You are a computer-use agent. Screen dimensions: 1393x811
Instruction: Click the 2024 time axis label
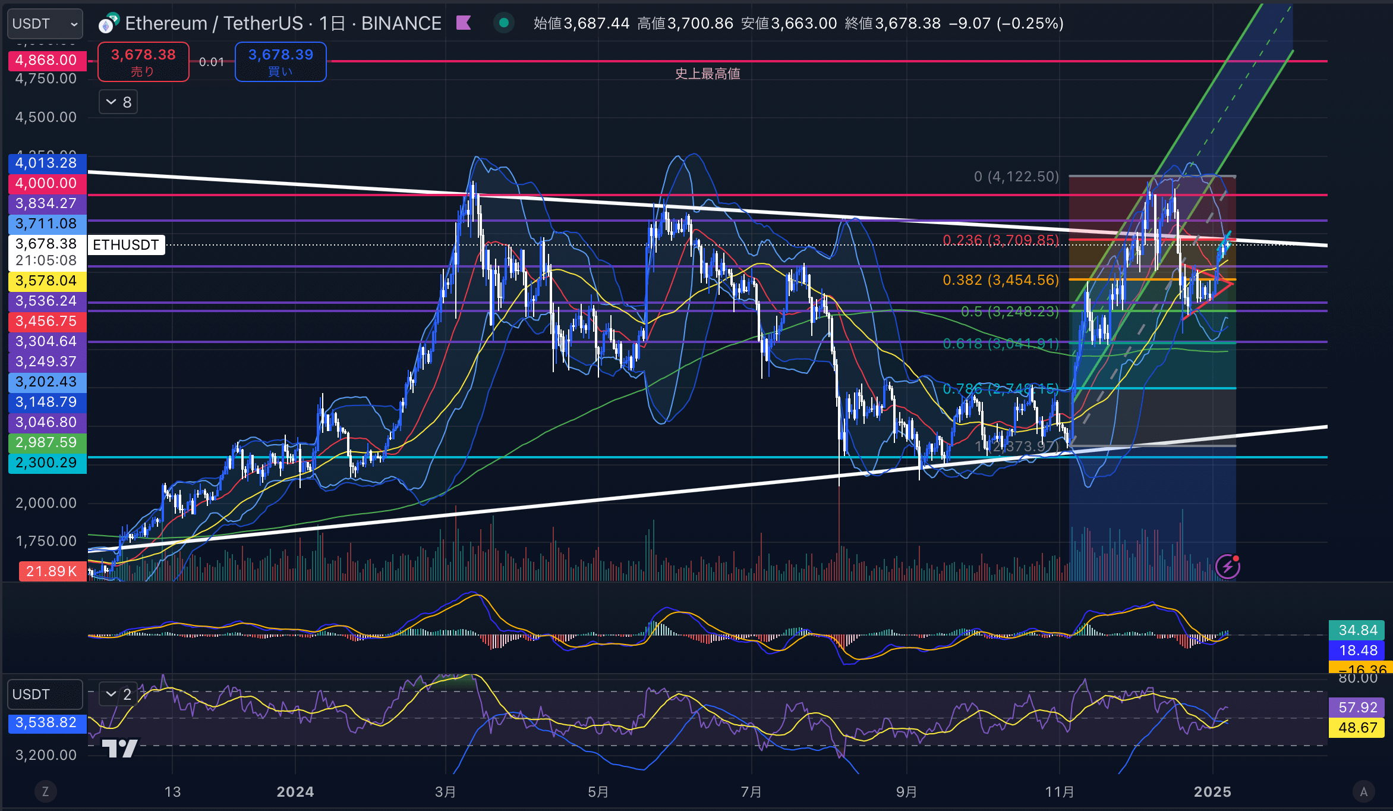coord(295,792)
